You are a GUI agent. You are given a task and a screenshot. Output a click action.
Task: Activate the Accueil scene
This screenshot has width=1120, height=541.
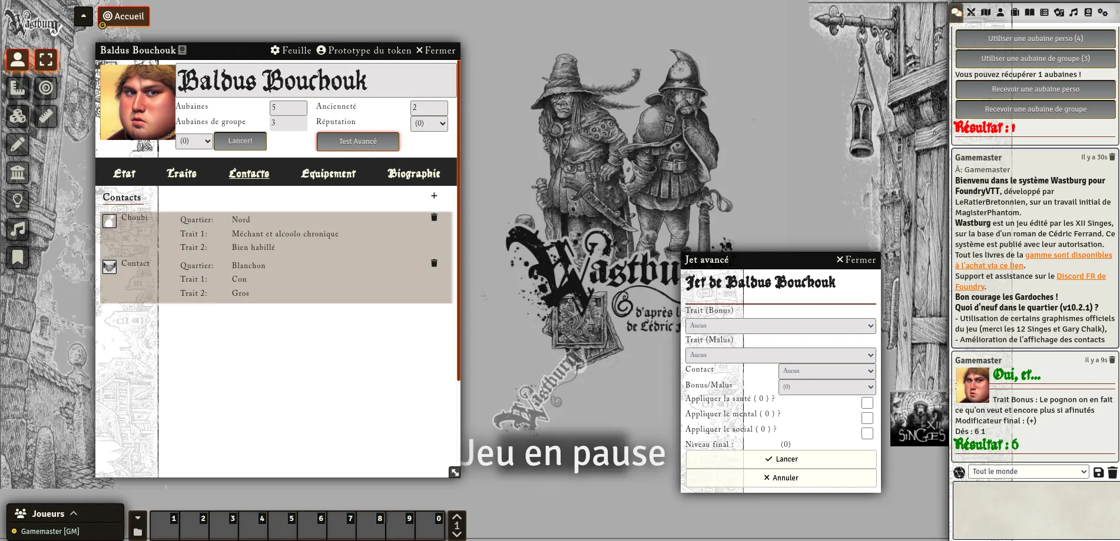(124, 16)
